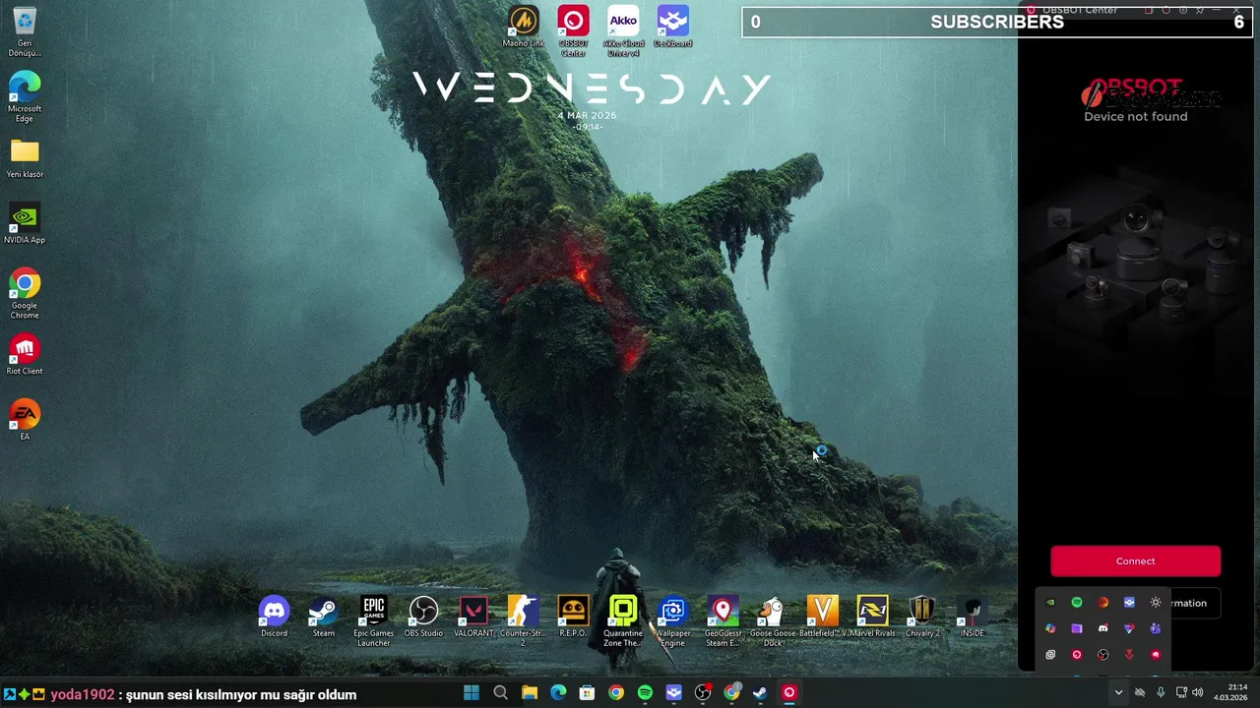
Task: Select Battlefield V desktop shortcut
Action: [822, 617]
